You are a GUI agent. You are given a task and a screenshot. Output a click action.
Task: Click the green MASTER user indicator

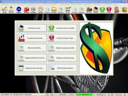point(85,94)
